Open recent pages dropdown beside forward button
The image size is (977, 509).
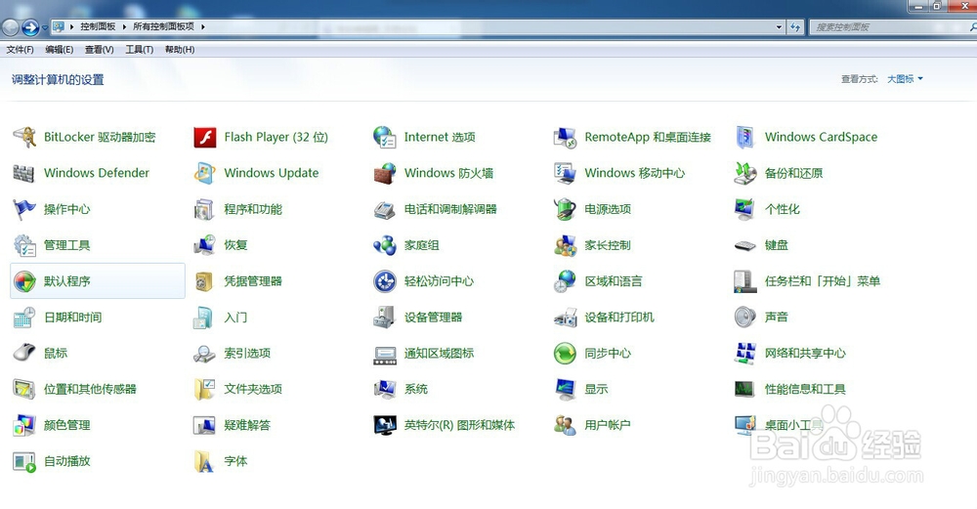click(x=45, y=27)
